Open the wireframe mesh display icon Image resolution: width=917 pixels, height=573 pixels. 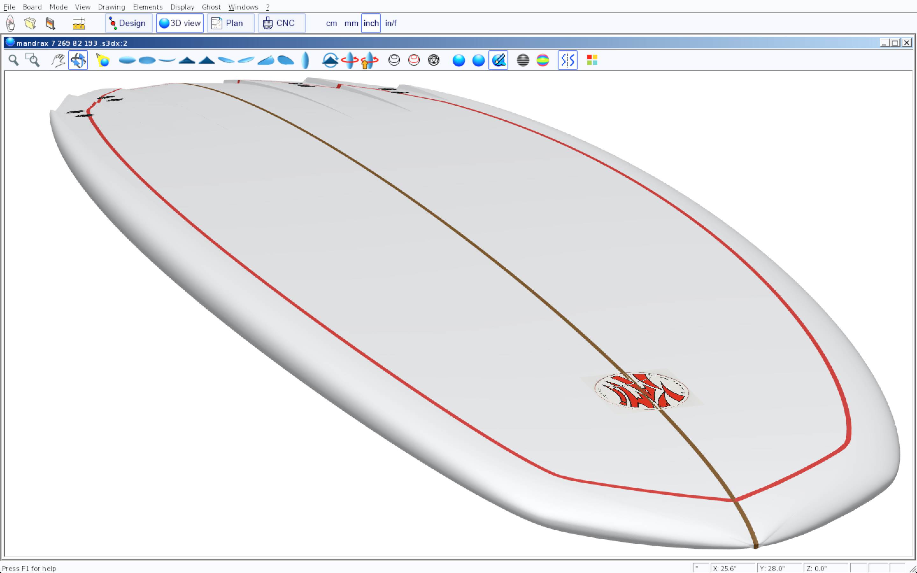[x=433, y=60]
